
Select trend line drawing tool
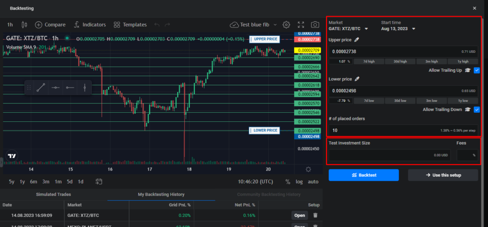41,88
